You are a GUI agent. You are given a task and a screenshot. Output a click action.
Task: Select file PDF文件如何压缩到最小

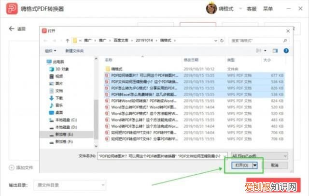pos(194,82)
